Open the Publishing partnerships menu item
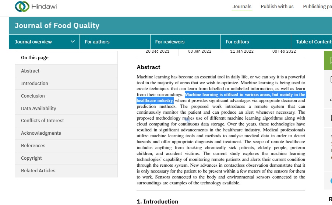The width and height of the screenshot is (332, 205). (317, 6)
